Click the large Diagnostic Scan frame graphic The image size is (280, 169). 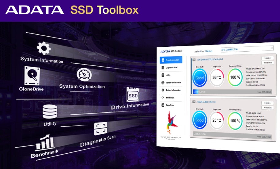click(100, 129)
